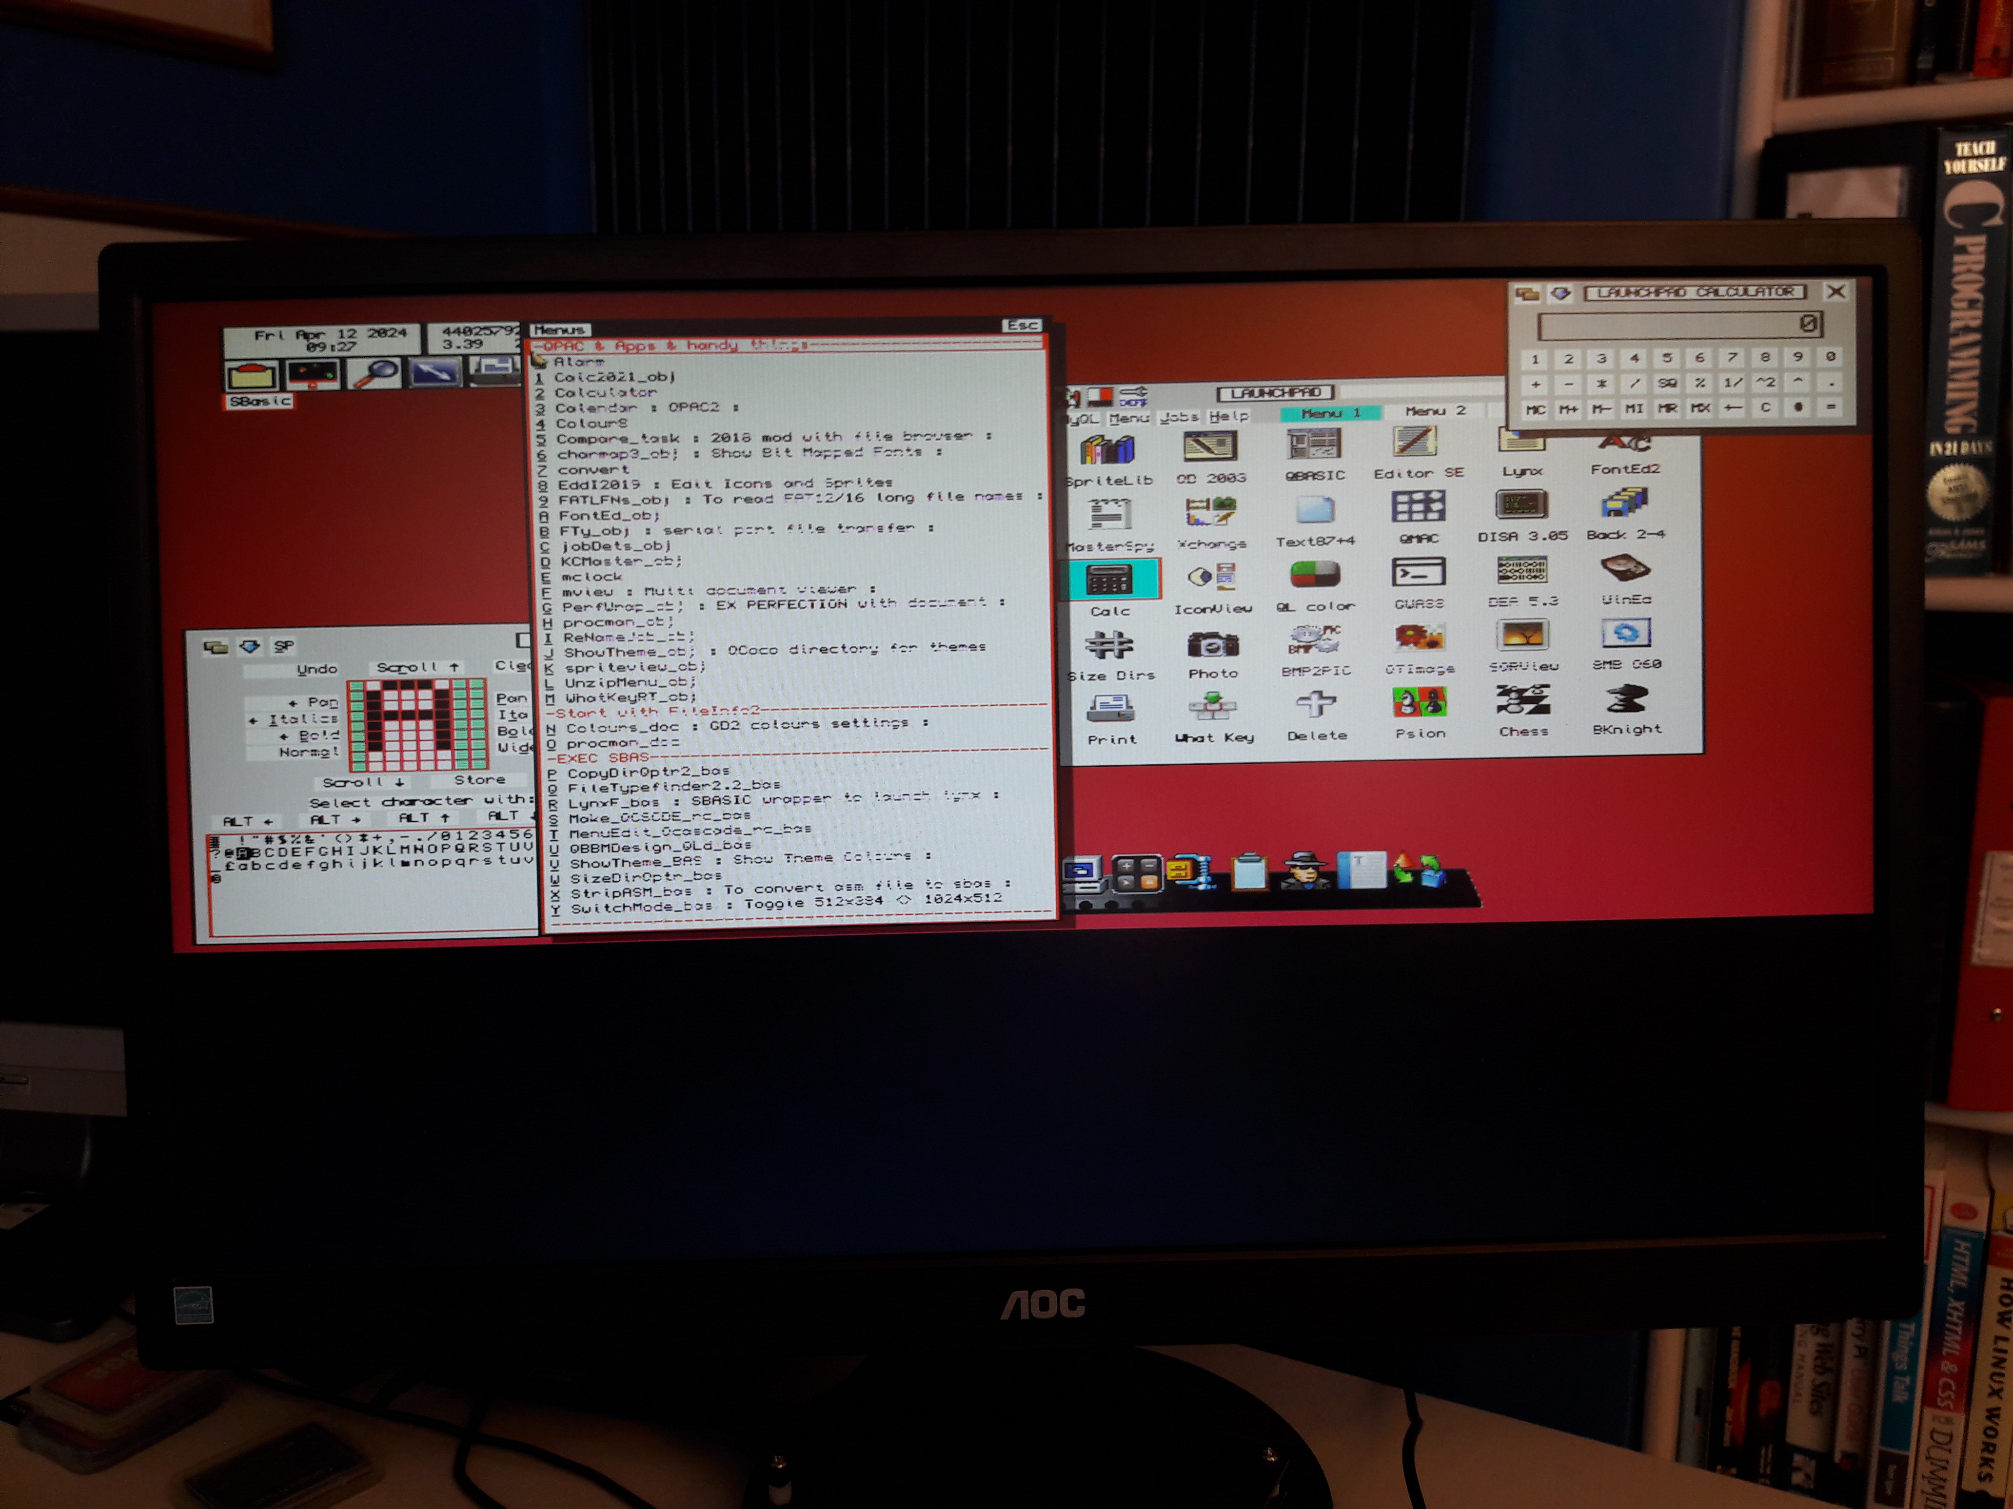Screen dimensions: 2013x1509
Task: Click Undo in font editor
Action: click(x=316, y=670)
